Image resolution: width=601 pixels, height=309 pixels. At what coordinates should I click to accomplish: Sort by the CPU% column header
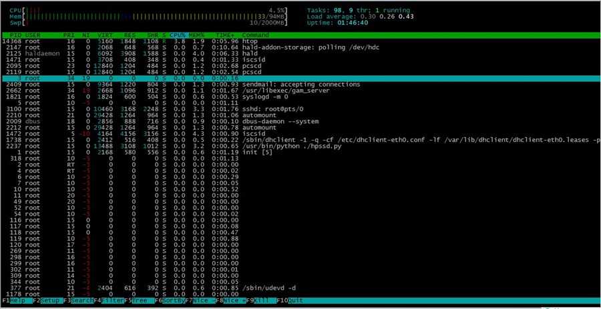178,35
